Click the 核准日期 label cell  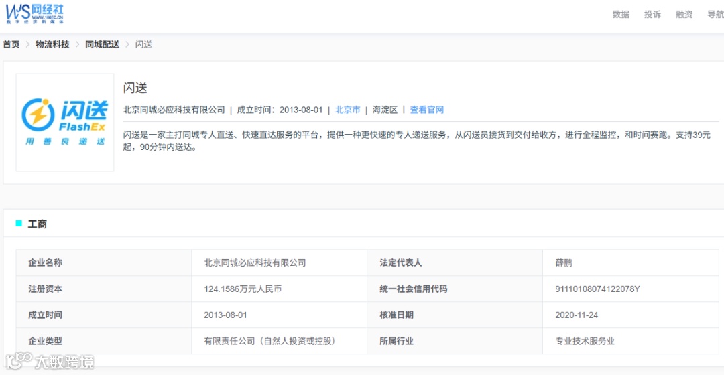[455, 315]
